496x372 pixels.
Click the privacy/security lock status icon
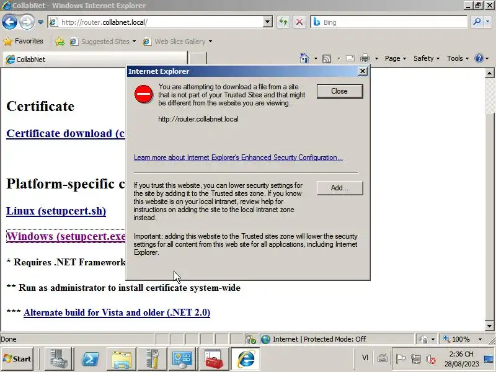423,339
